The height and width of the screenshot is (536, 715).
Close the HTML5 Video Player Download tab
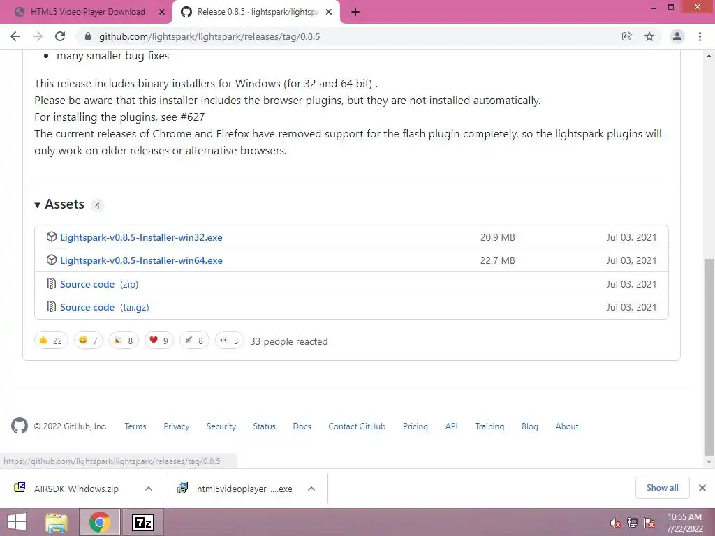click(x=162, y=13)
